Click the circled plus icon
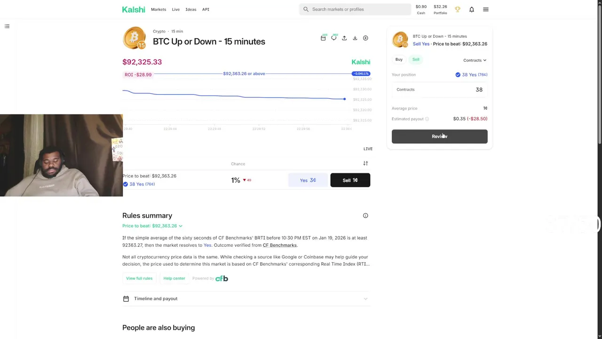 pyautogui.click(x=365, y=38)
